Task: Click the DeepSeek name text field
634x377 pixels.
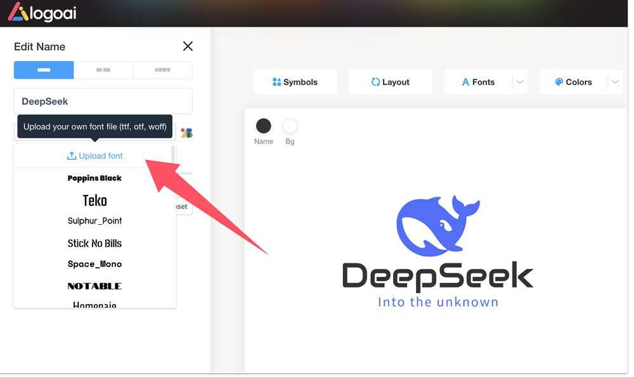Action: coord(103,102)
